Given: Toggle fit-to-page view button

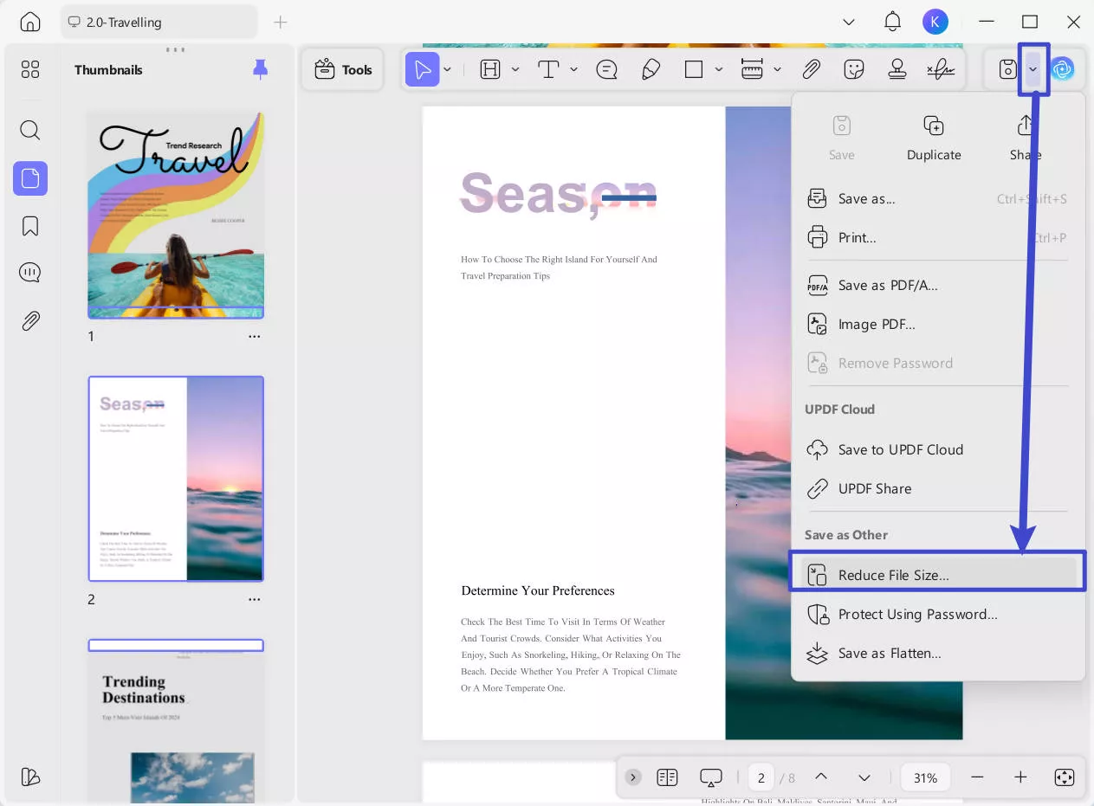Looking at the screenshot, I should tap(1065, 777).
